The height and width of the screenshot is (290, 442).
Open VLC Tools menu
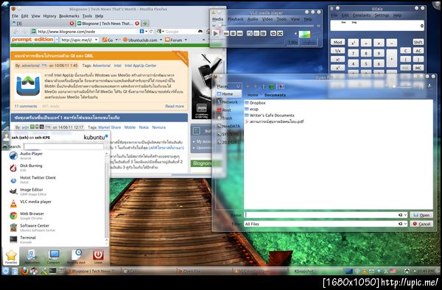click(x=281, y=19)
